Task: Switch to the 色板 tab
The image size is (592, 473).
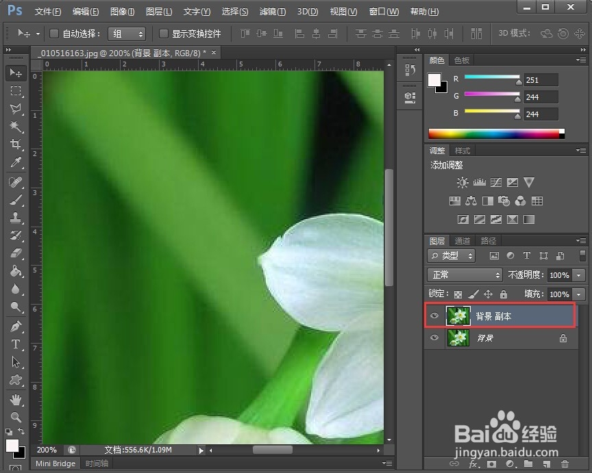Action: click(x=461, y=60)
